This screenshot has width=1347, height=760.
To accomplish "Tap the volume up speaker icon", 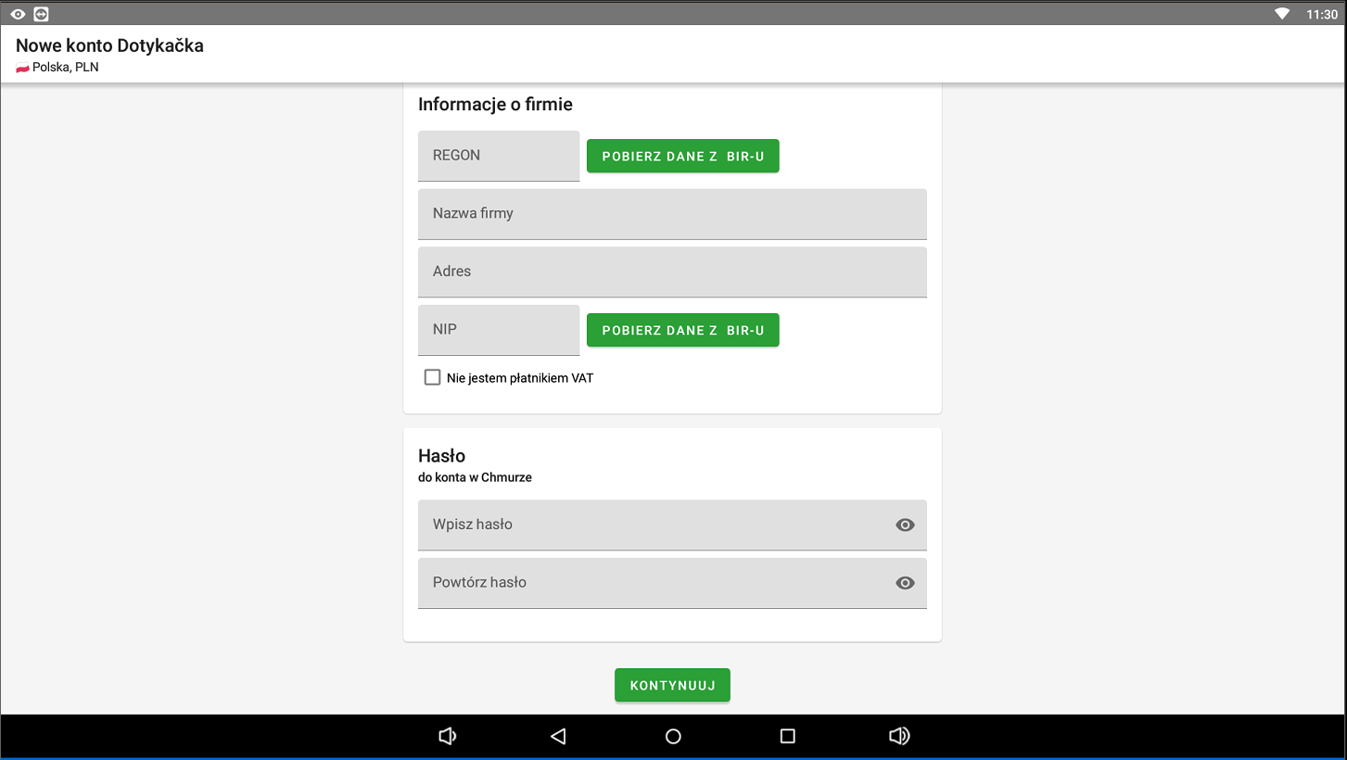I will [x=898, y=736].
